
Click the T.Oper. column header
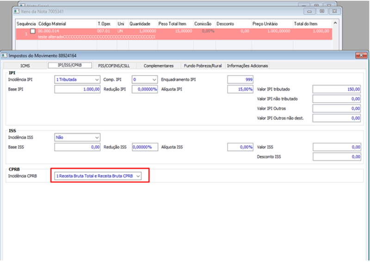click(107, 24)
